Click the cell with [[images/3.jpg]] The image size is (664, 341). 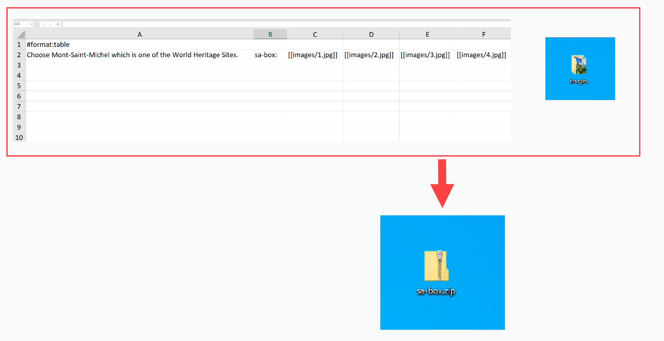coord(427,55)
